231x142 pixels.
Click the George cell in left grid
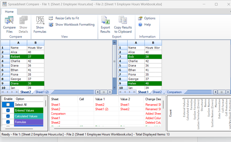[x=18, y=79]
